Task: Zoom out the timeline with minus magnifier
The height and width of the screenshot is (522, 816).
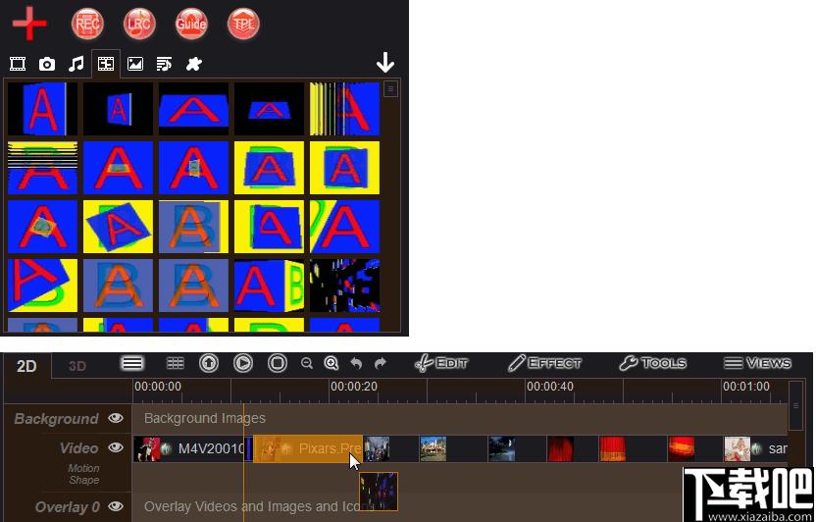Action: point(307,363)
